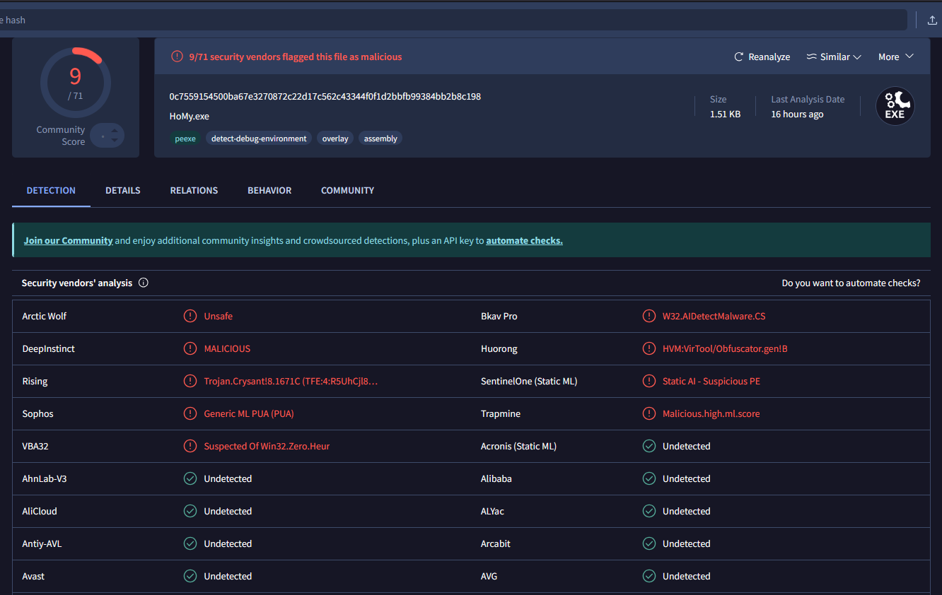Click the file name HoMy.exe

coord(190,116)
